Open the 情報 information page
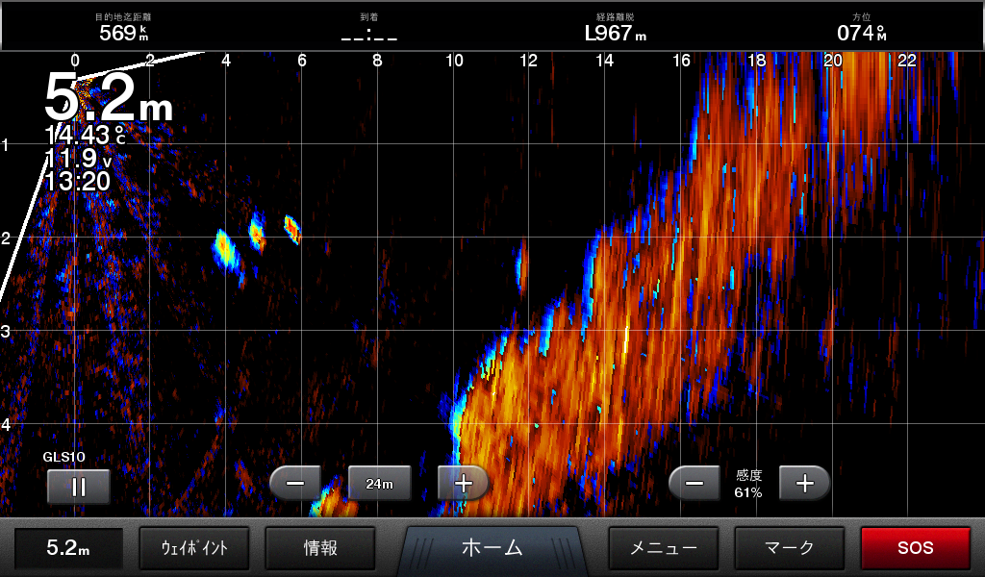The image size is (985, 577). [319, 548]
